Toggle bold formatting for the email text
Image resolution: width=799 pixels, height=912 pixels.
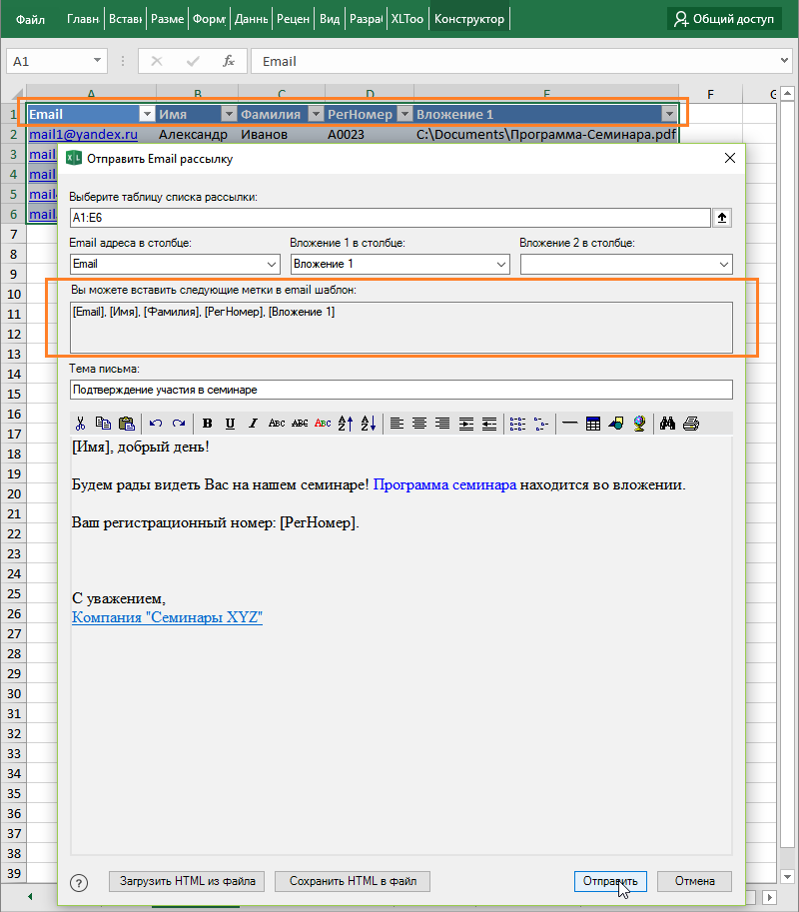pos(206,423)
